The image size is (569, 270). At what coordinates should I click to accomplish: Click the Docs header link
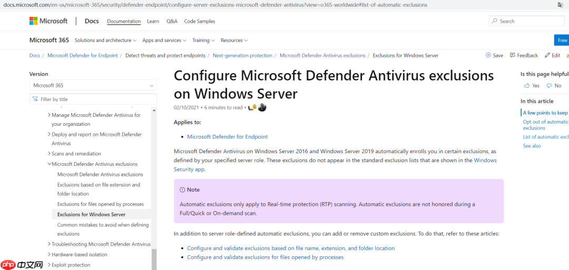92,21
